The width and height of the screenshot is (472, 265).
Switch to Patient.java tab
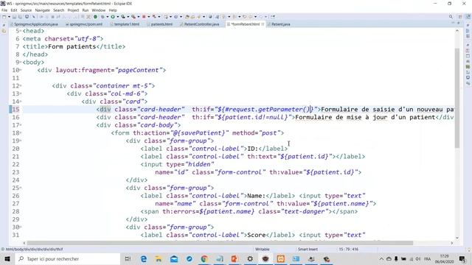(x=279, y=24)
